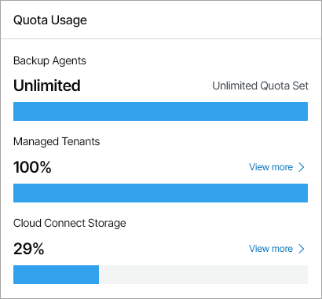The image size is (322, 299).
Task: Click blank space between 29% and its View more
Action: (147, 249)
